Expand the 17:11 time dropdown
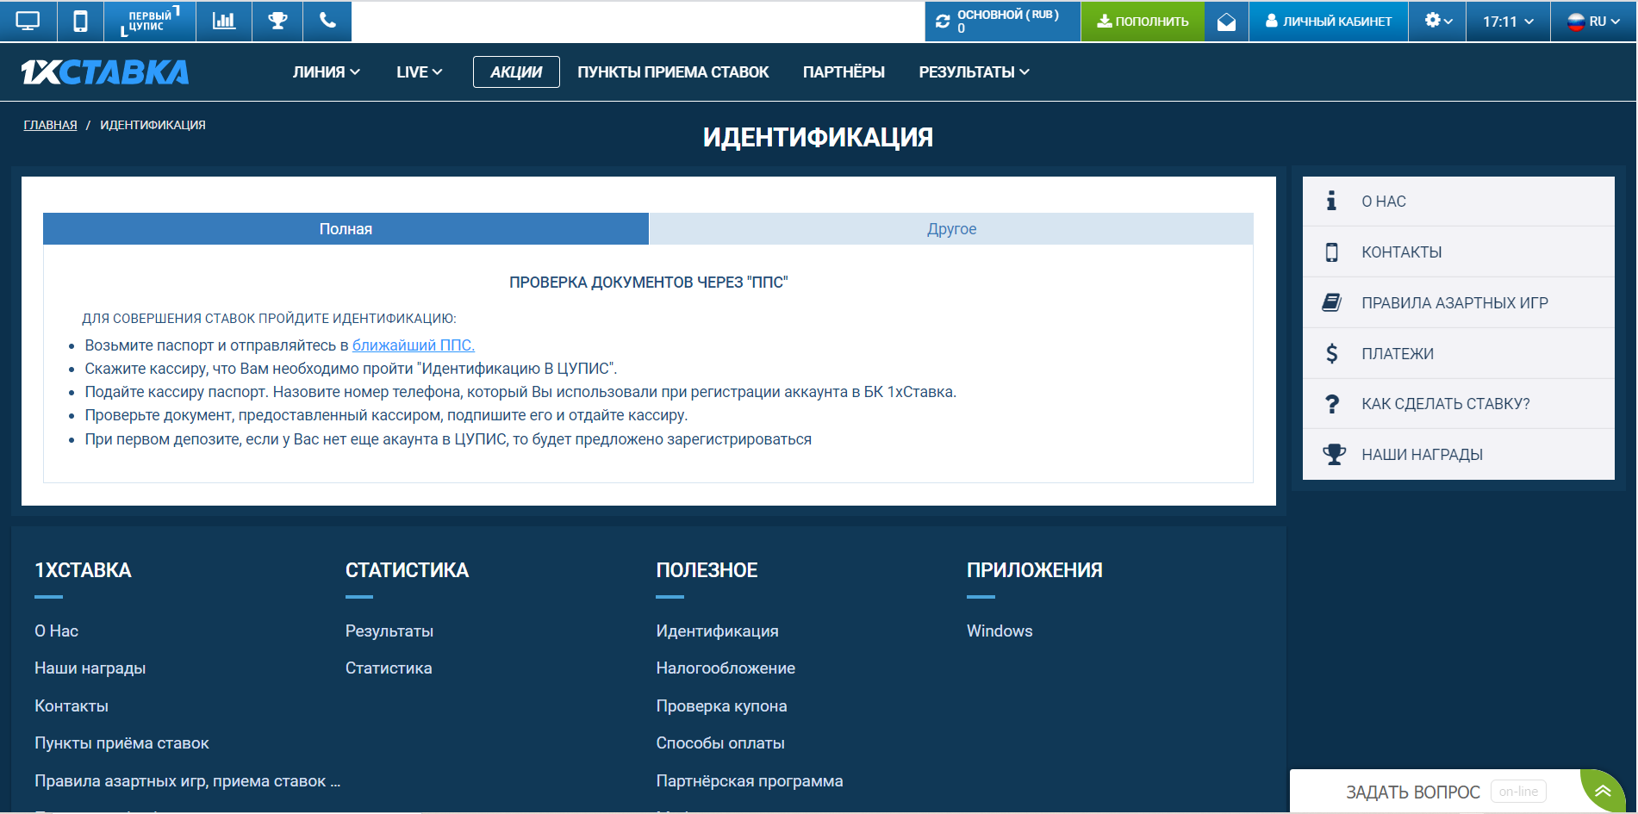This screenshot has width=1638, height=814. pos(1508,22)
